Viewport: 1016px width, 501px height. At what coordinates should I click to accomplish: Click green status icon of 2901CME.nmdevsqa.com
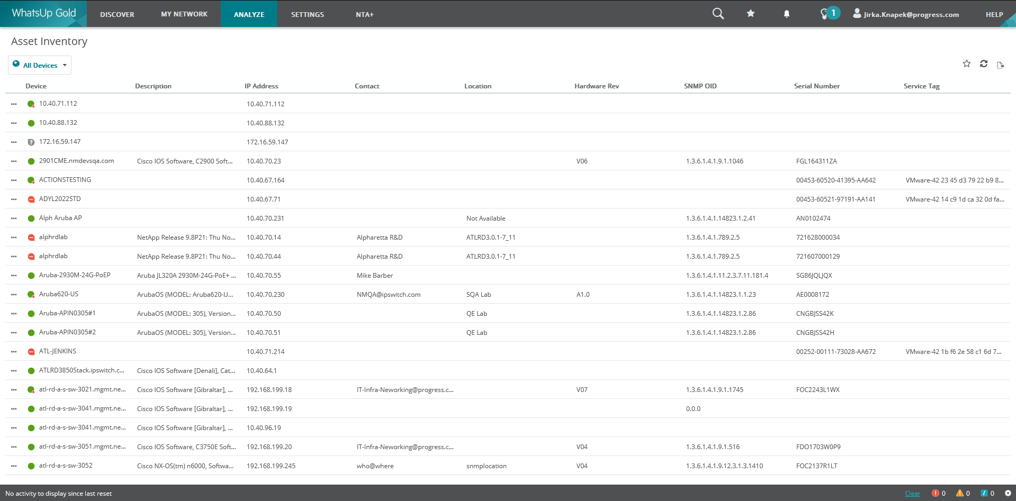(x=31, y=161)
